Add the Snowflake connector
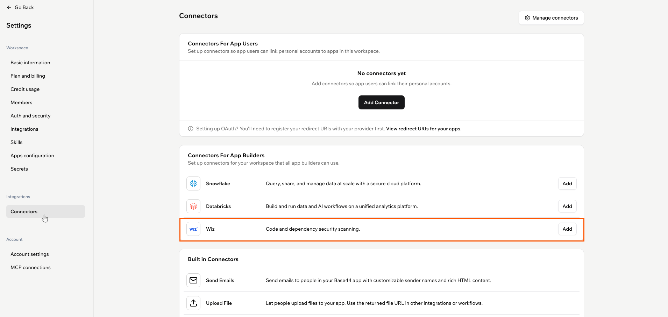This screenshot has width=668, height=317. coord(567,183)
